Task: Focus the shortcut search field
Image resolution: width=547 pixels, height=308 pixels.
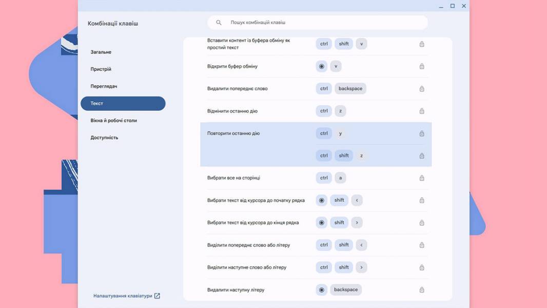Action: pos(318,22)
